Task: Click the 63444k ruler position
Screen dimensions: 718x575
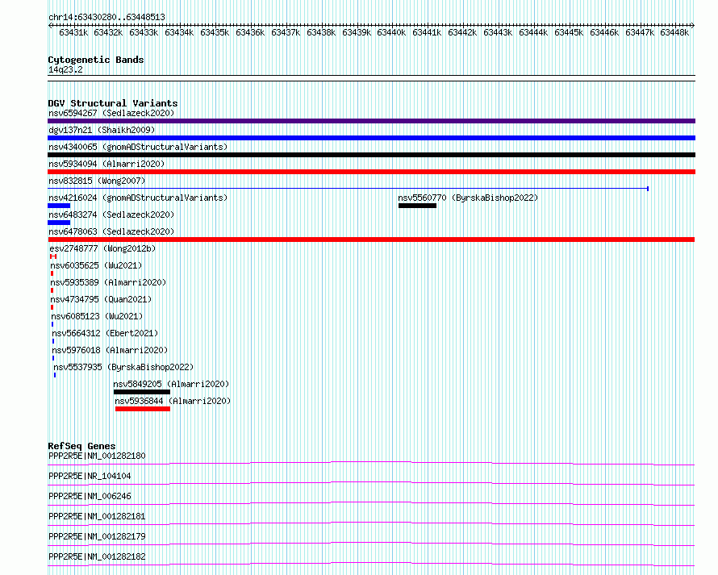Action: (x=533, y=32)
